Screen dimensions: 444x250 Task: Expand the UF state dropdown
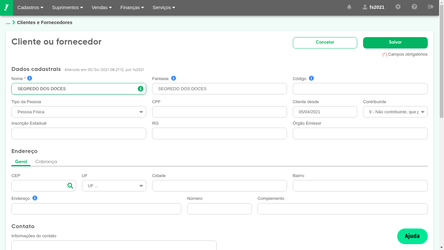coord(114,186)
